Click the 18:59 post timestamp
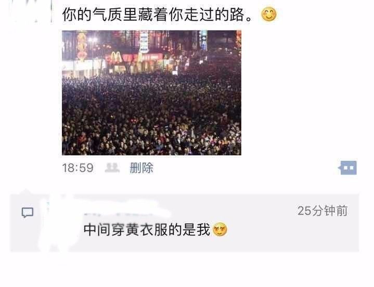The image size is (374, 287). pyautogui.click(x=78, y=168)
